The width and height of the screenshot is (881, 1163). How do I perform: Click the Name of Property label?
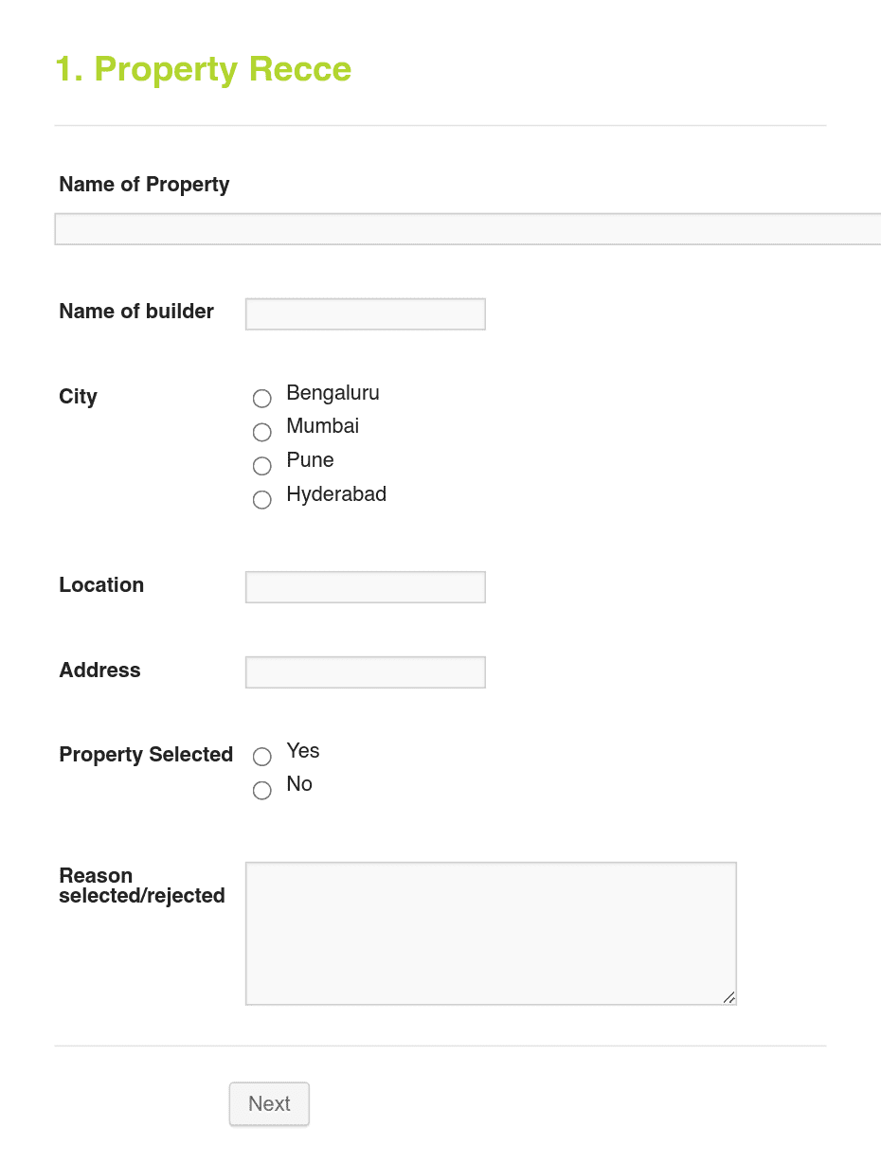pyautogui.click(x=144, y=185)
